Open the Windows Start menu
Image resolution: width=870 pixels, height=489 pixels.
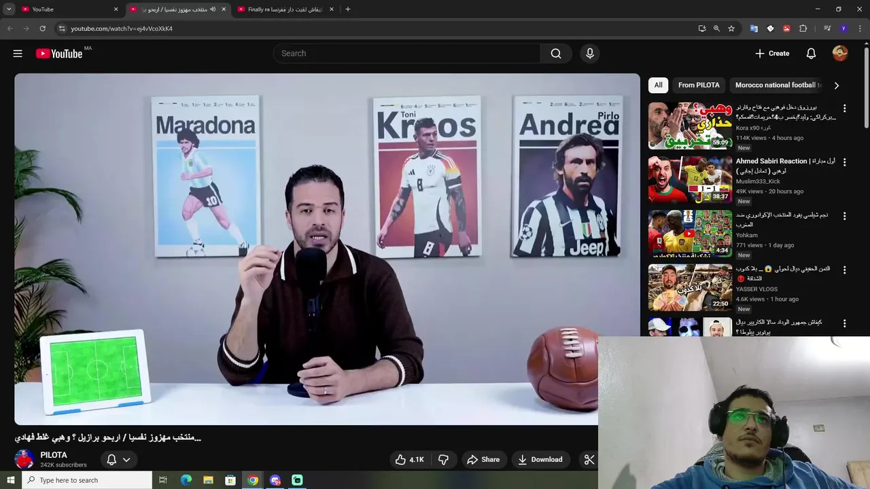tap(10, 480)
